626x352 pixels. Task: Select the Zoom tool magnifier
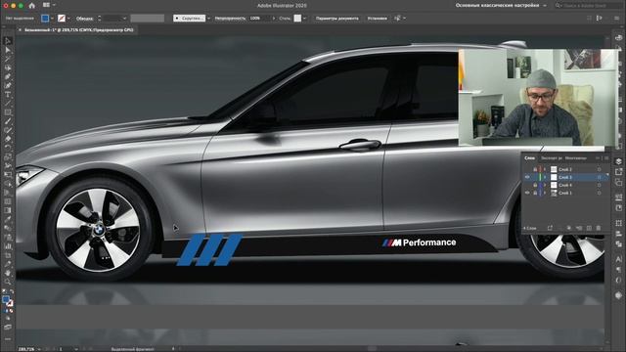(x=8, y=282)
